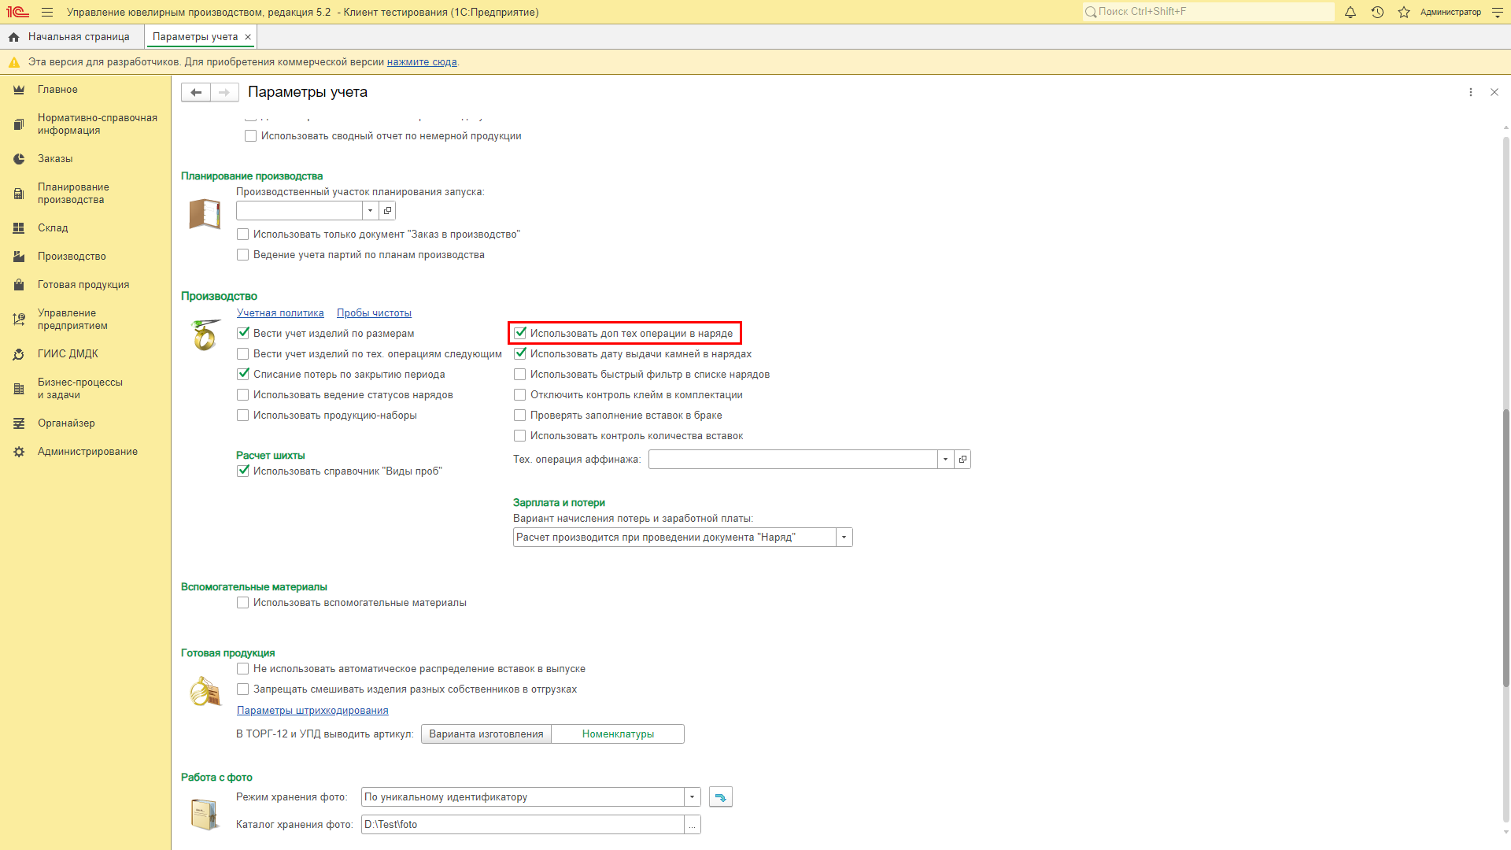Viewport: 1511px width, 850px height.
Task: Expand Режим хранения фото dropdown
Action: pos(692,797)
